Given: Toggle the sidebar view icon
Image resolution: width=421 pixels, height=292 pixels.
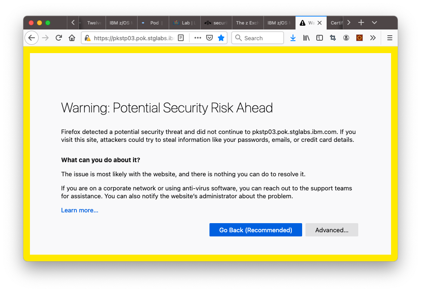Looking at the screenshot, I should [320, 38].
